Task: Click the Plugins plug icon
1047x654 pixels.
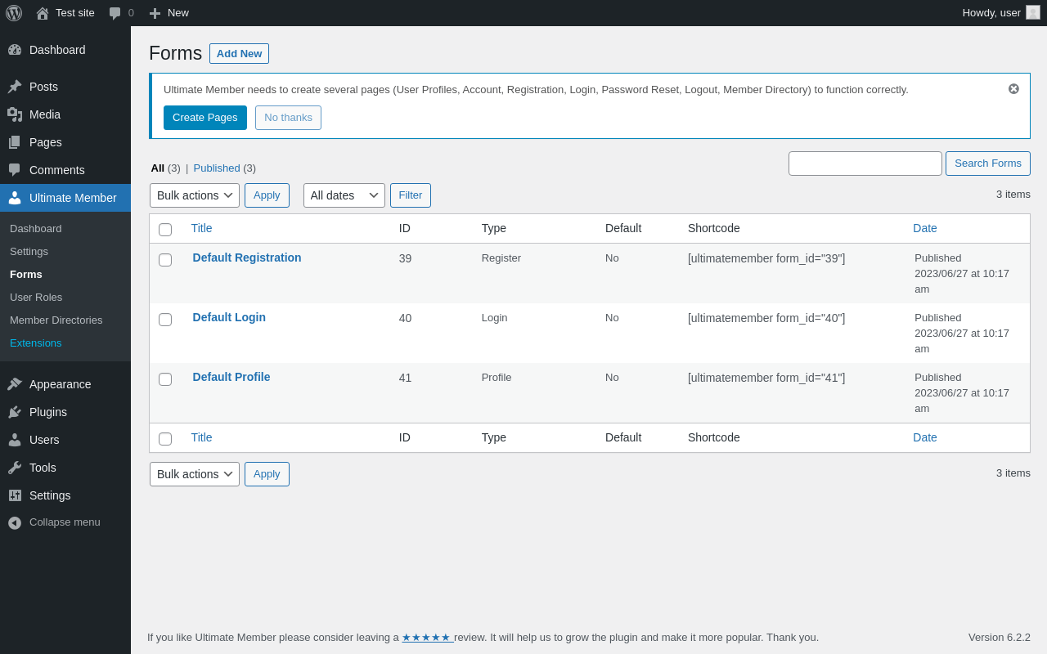Action: (x=15, y=412)
